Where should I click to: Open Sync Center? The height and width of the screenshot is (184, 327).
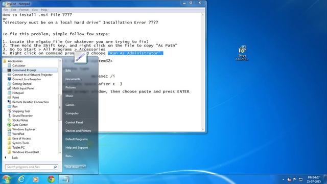17,125
